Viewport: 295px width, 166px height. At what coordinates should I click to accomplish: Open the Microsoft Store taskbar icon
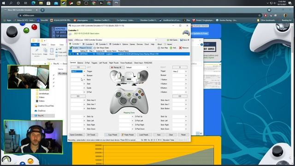tap(48, 3)
